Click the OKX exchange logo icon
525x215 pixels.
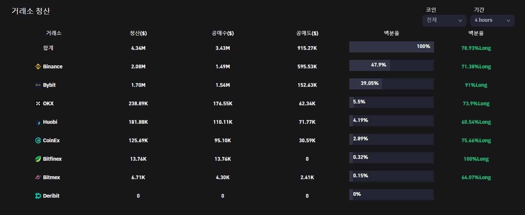pos(38,103)
